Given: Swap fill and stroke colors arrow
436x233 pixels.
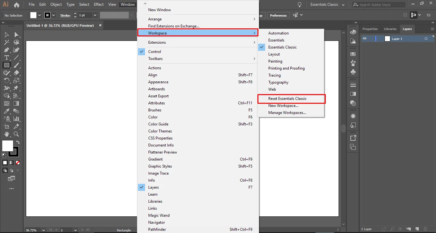Looking at the screenshot, I should 18,142.
